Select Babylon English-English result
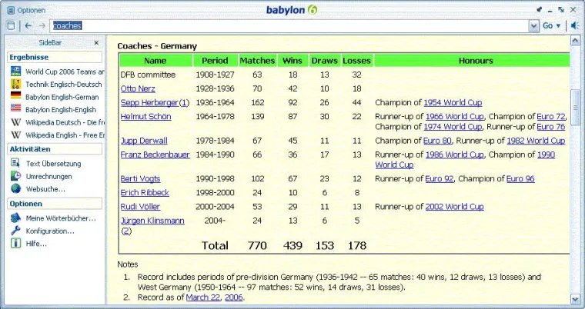585x309 pixels. pyautogui.click(x=61, y=110)
